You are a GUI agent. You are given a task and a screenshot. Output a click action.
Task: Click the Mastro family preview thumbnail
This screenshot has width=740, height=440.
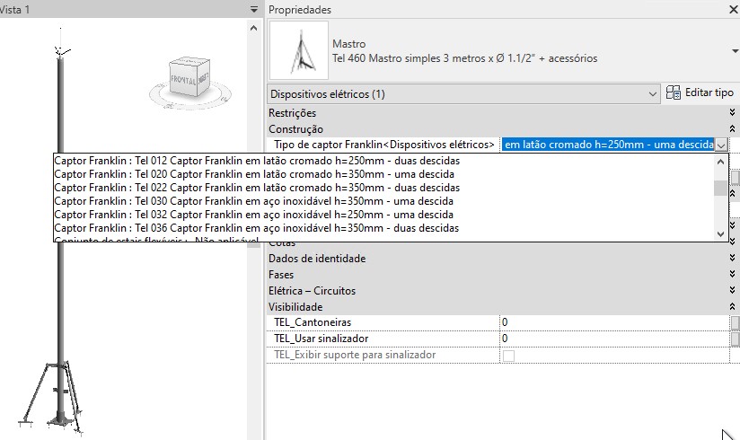(299, 50)
